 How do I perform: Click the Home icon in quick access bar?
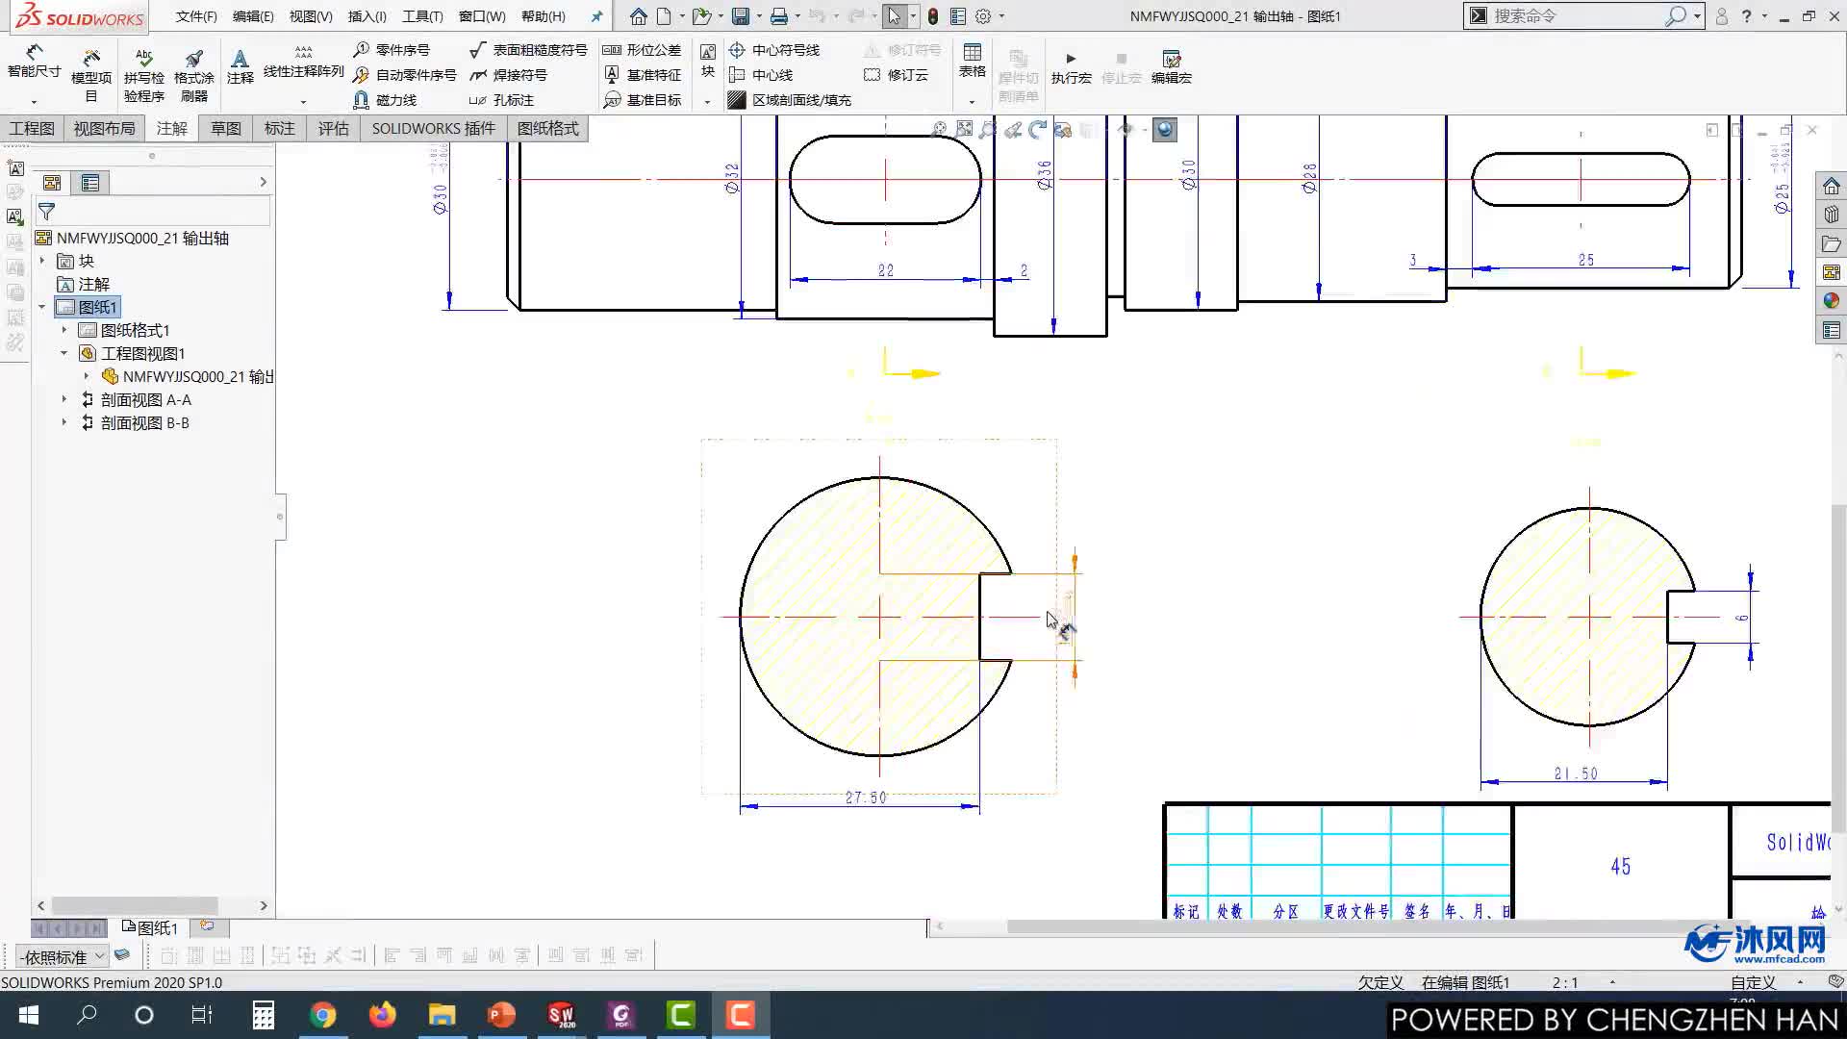pos(638,16)
